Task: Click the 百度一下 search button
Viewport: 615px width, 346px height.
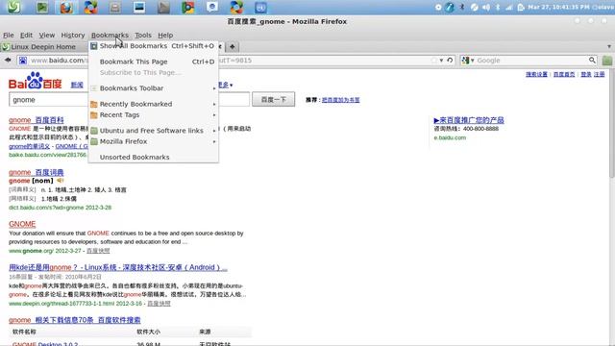Action: tap(273, 100)
